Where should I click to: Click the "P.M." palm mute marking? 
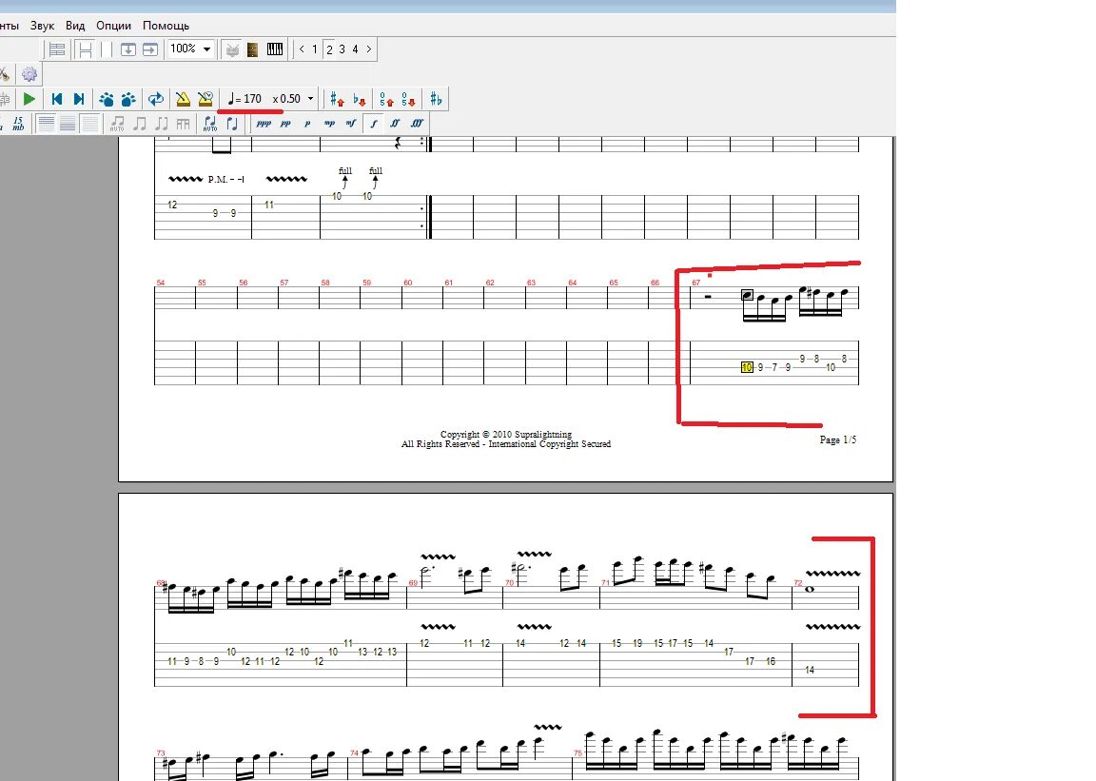217,180
